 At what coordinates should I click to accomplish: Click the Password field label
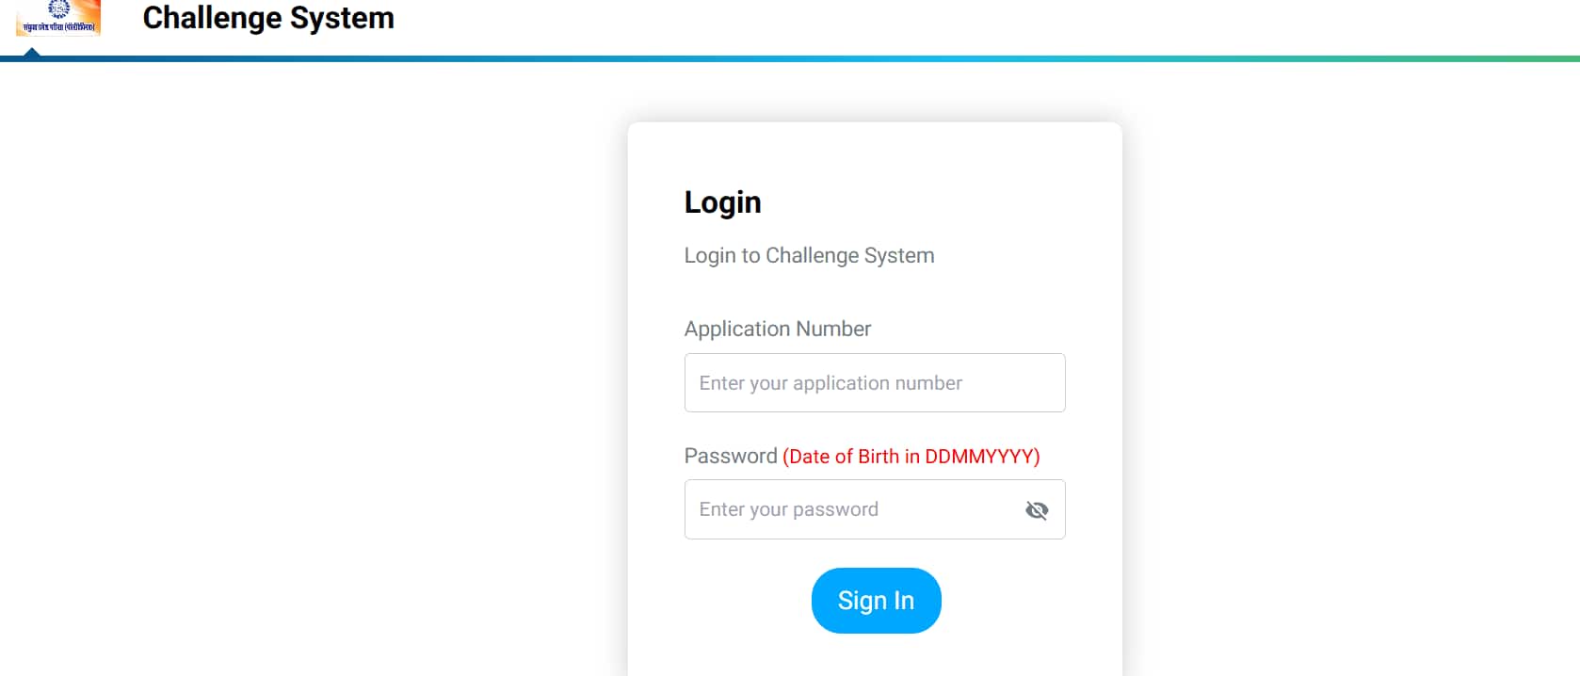[731, 456]
